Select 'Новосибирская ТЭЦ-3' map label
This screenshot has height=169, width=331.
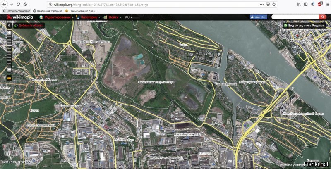188,134
